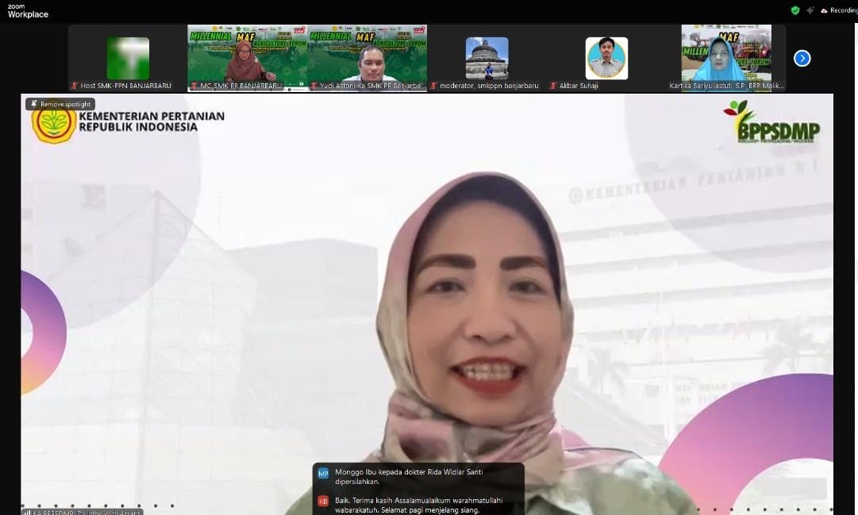This screenshot has height=515, width=858.
Task: Click the pin icon in Remove spotlight
Action: pyautogui.click(x=34, y=104)
